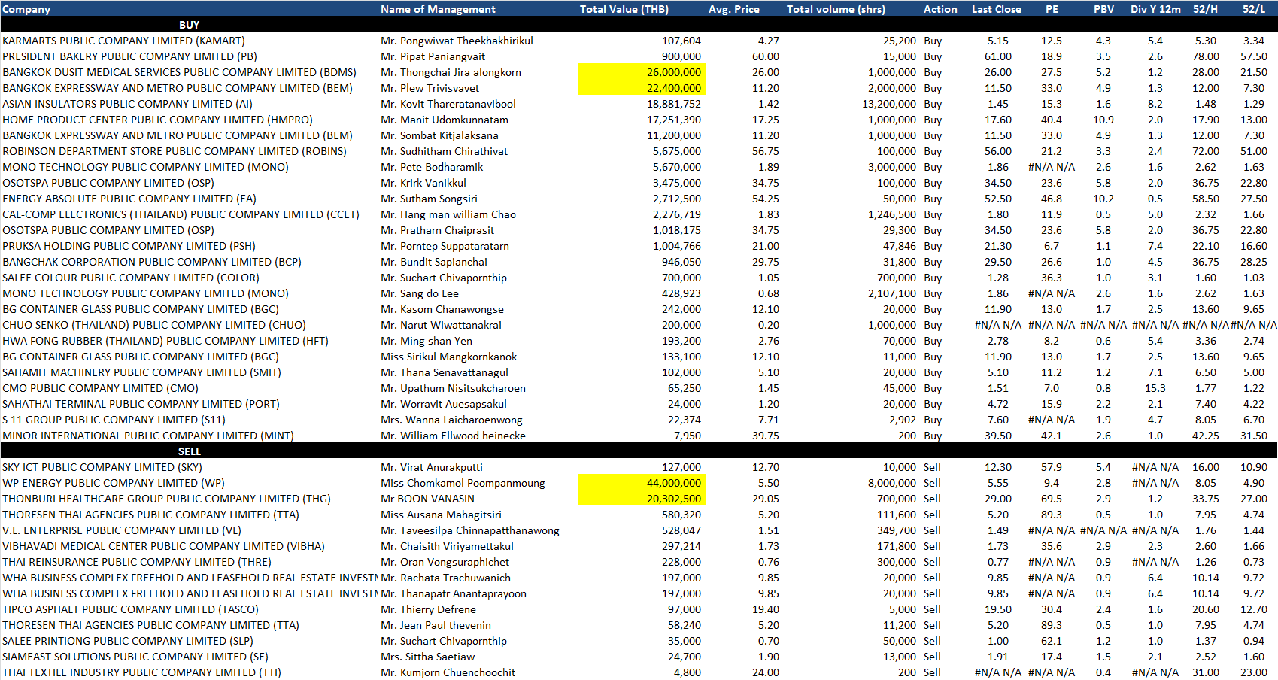The height and width of the screenshot is (680, 1278).
Task: Click manager Mr. Kovit Thareratanavibool
Action: 448,104
